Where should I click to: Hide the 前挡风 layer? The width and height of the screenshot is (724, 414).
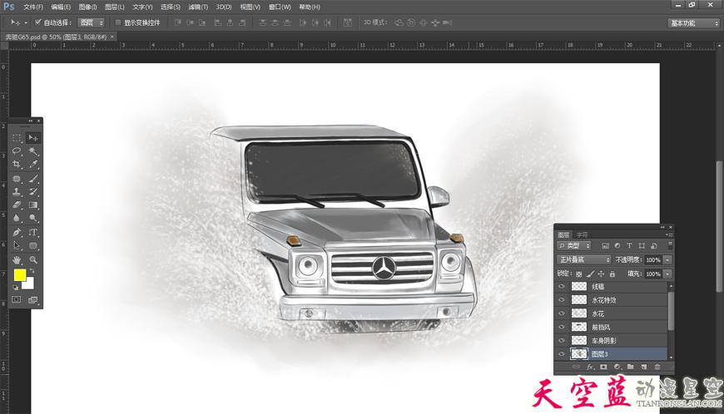562,327
